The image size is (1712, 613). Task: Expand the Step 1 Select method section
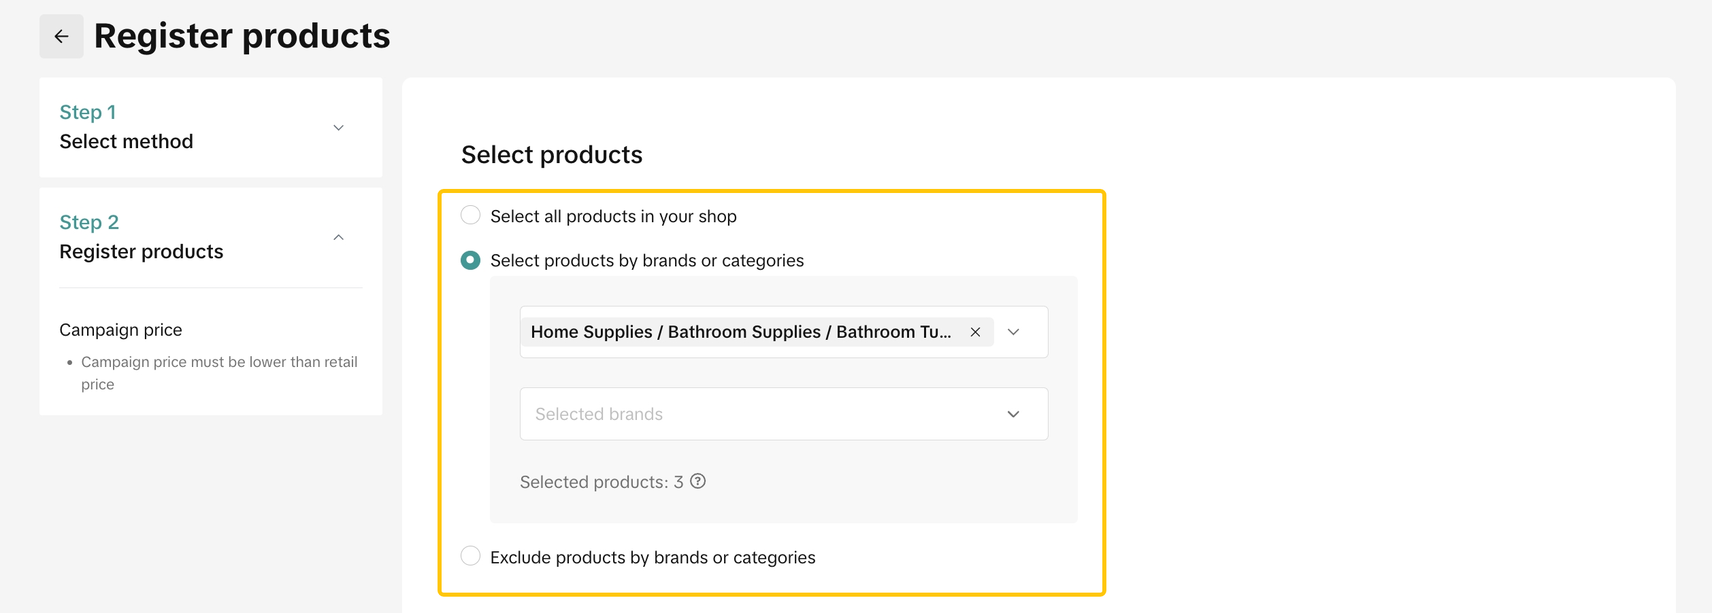pos(338,128)
